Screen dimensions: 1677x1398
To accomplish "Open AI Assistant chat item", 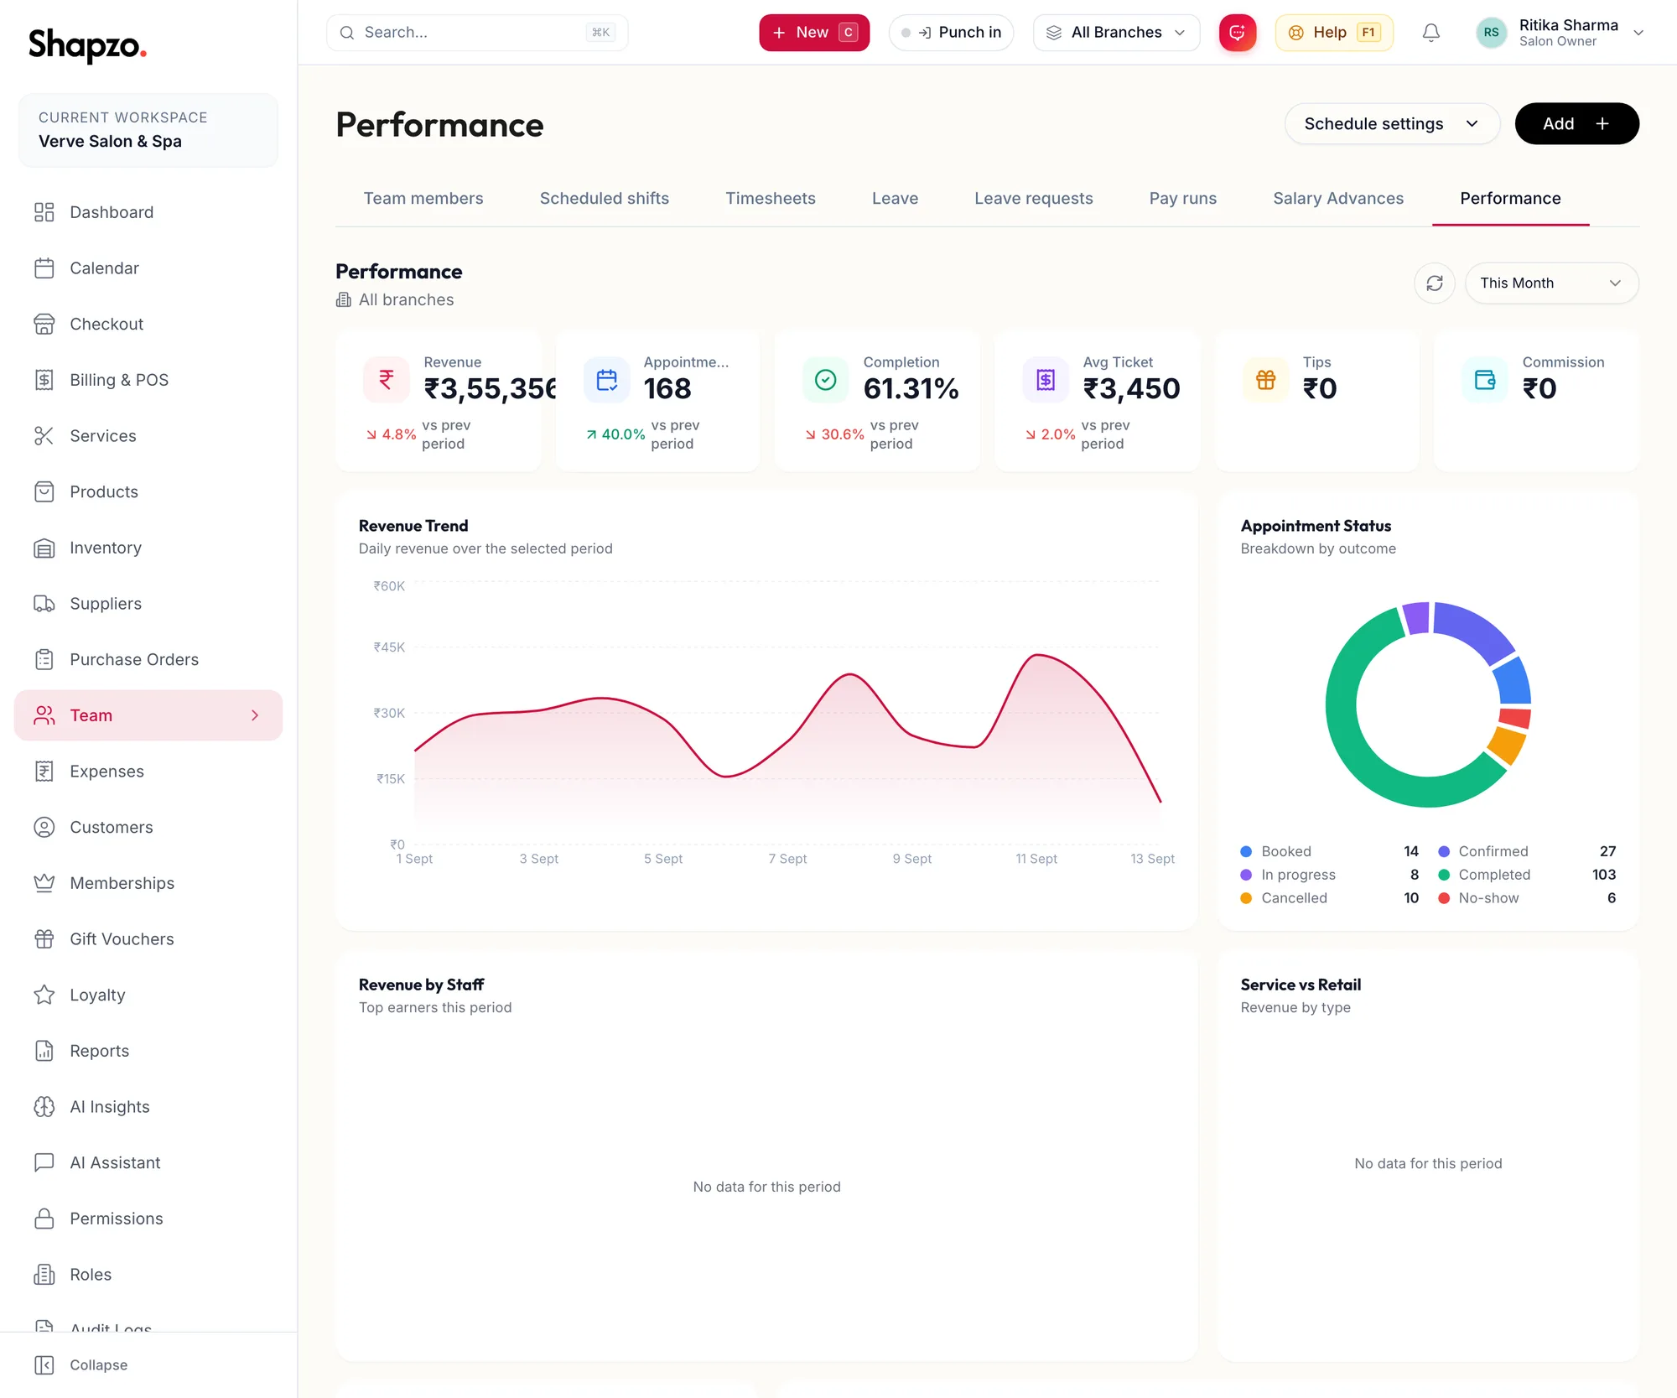I will pos(148,1162).
